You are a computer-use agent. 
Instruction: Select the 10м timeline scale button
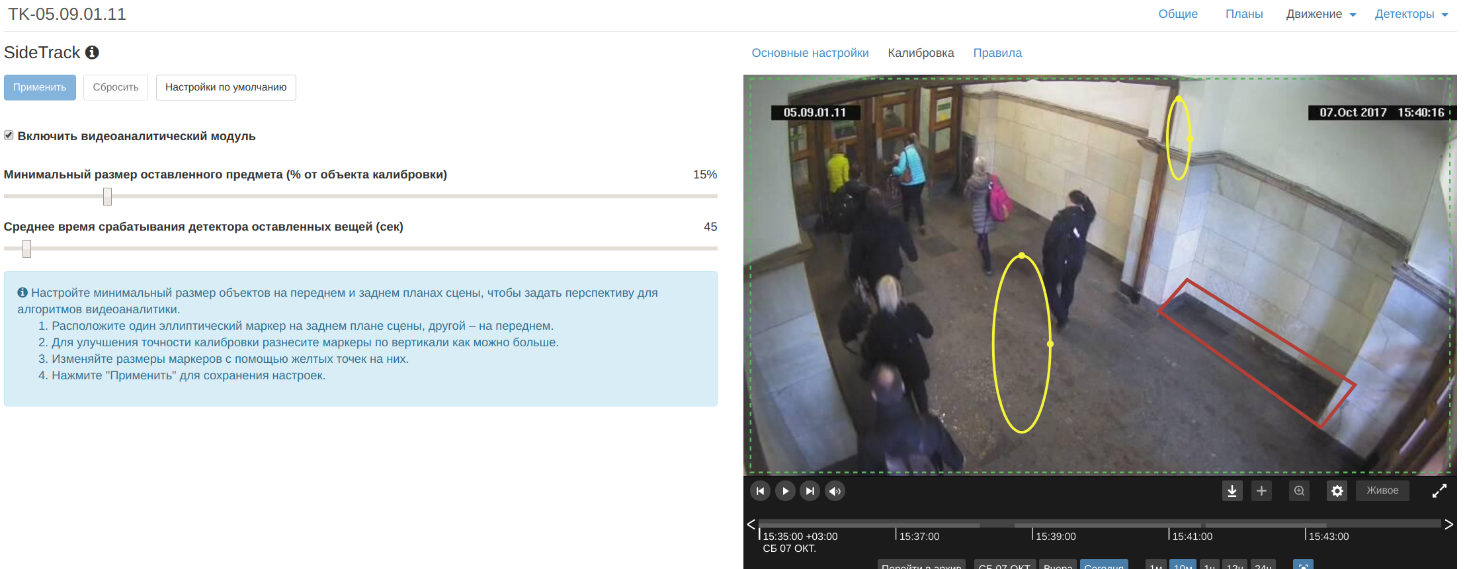pos(1183,565)
